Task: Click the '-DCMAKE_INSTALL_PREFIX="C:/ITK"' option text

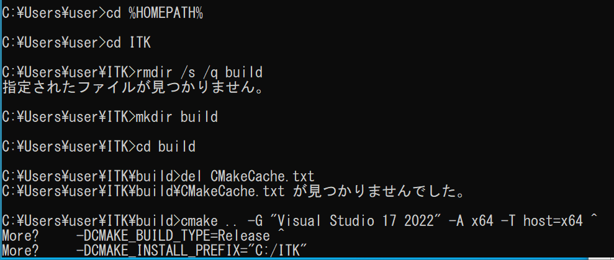Action: [191, 251]
